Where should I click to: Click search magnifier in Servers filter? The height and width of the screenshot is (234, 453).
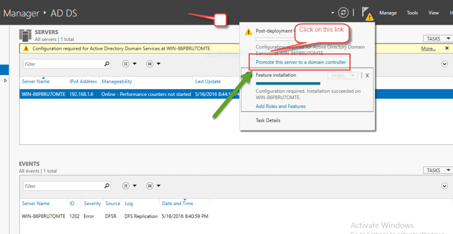pos(107,64)
